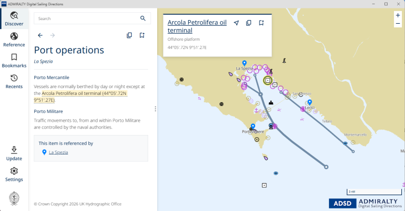
Task: Select the La Spezia map pin
Action: coord(244,63)
